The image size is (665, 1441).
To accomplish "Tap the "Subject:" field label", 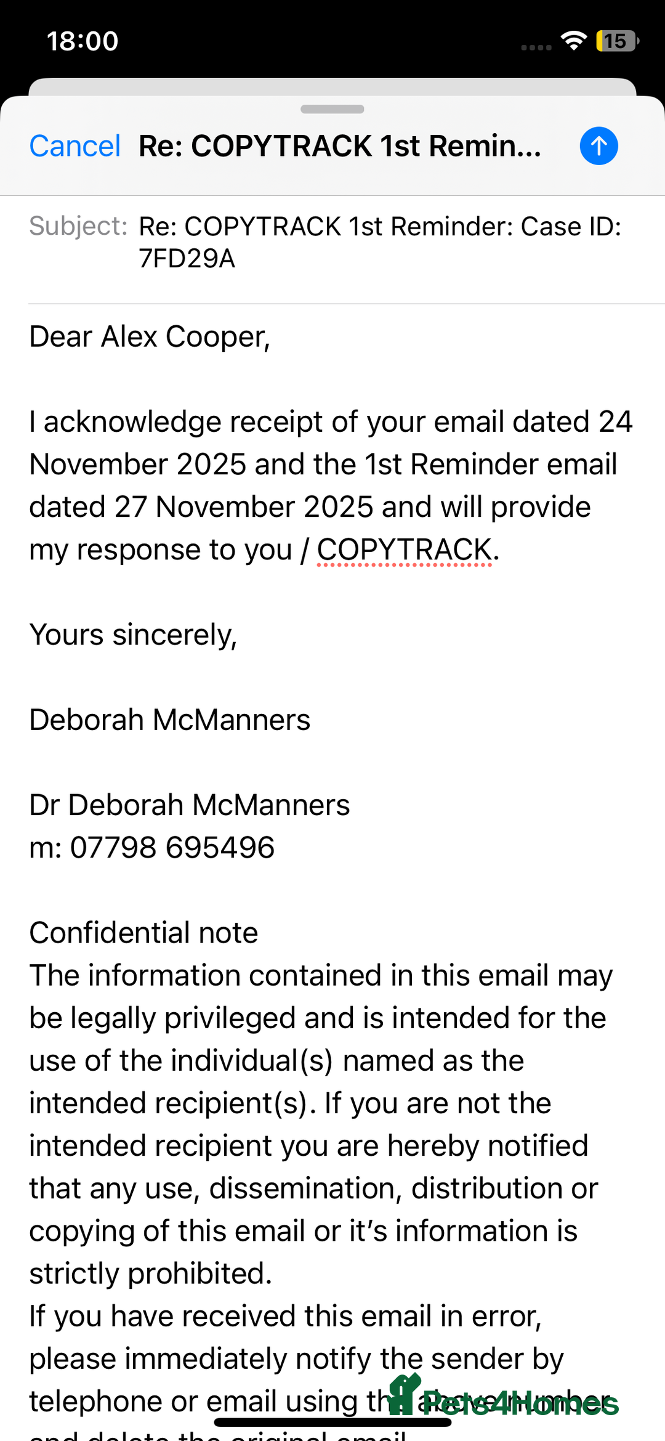I will [x=78, y=226].
